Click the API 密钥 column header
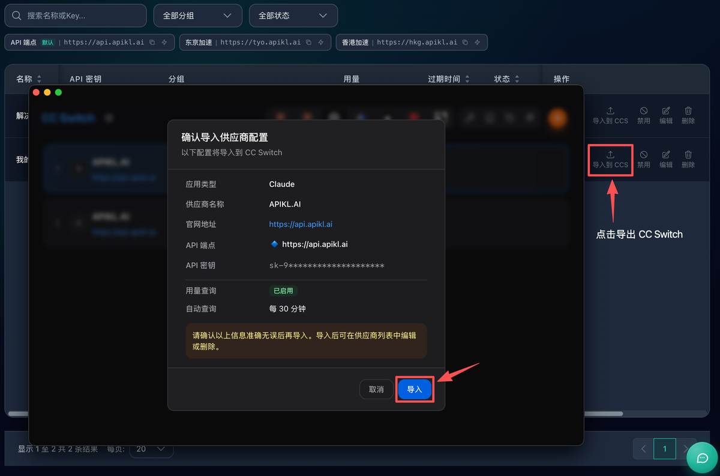This screenshot has width=720, height=476. pyautogui.click(x=85, y=79)
